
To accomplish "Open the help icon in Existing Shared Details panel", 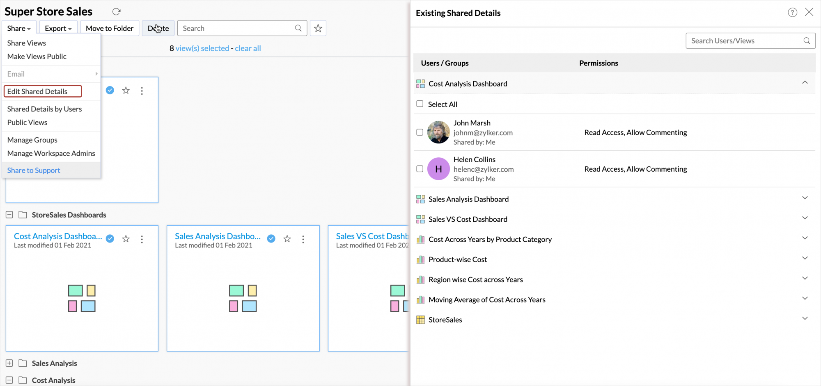I will (x=792, y=12).
